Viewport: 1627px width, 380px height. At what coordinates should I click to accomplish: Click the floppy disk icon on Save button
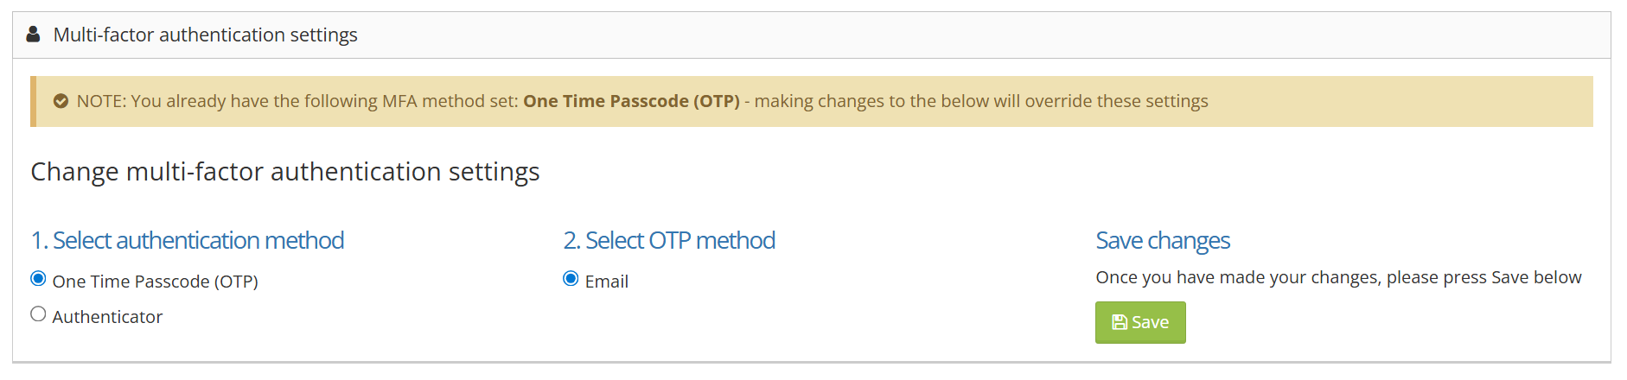[1120, 322]
